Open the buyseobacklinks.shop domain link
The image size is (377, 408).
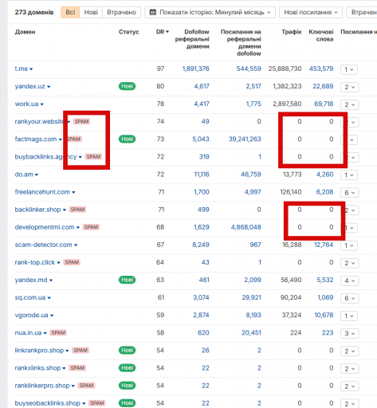click(47, 403)
